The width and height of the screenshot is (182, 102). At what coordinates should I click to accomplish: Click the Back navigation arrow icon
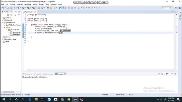pyautogui.click(x=92, y=8)
